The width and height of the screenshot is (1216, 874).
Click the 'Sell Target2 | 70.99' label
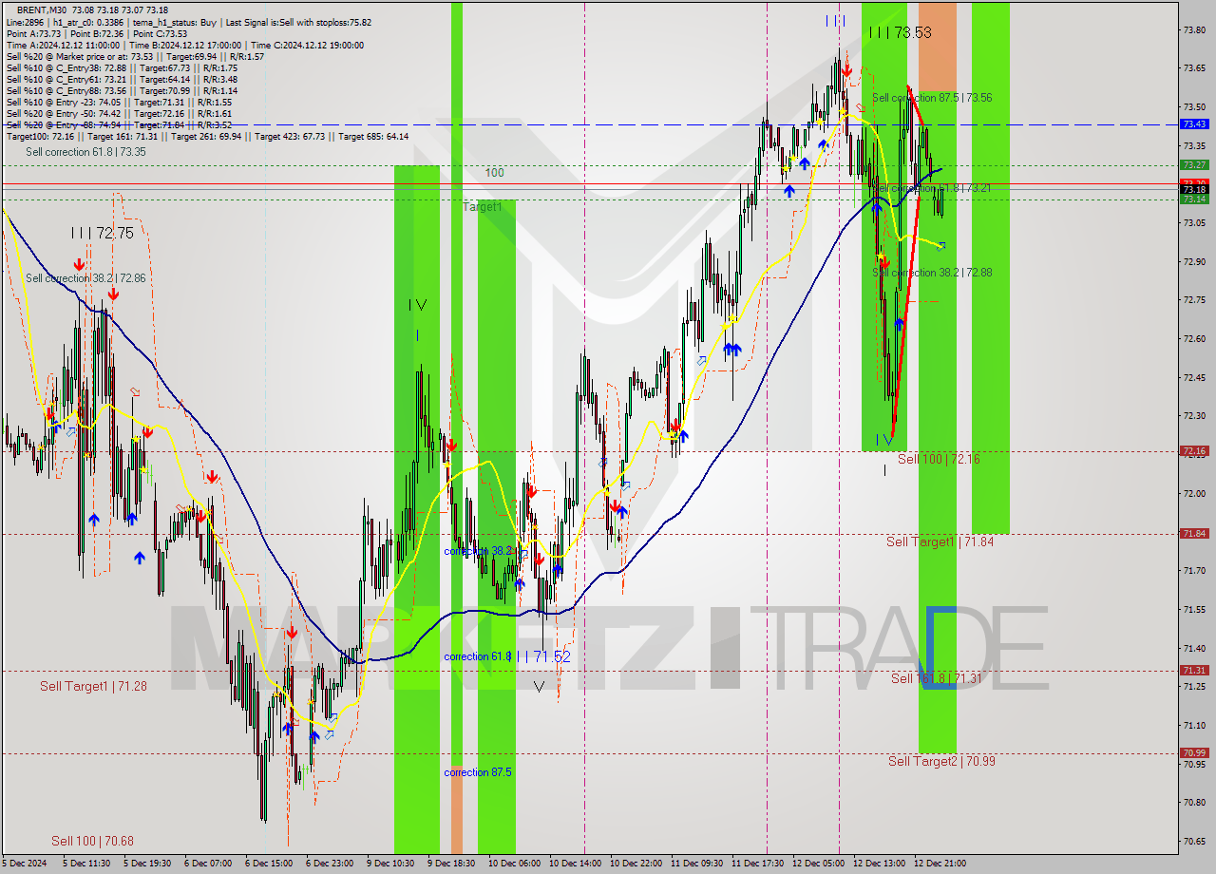[x=941, y=761]
